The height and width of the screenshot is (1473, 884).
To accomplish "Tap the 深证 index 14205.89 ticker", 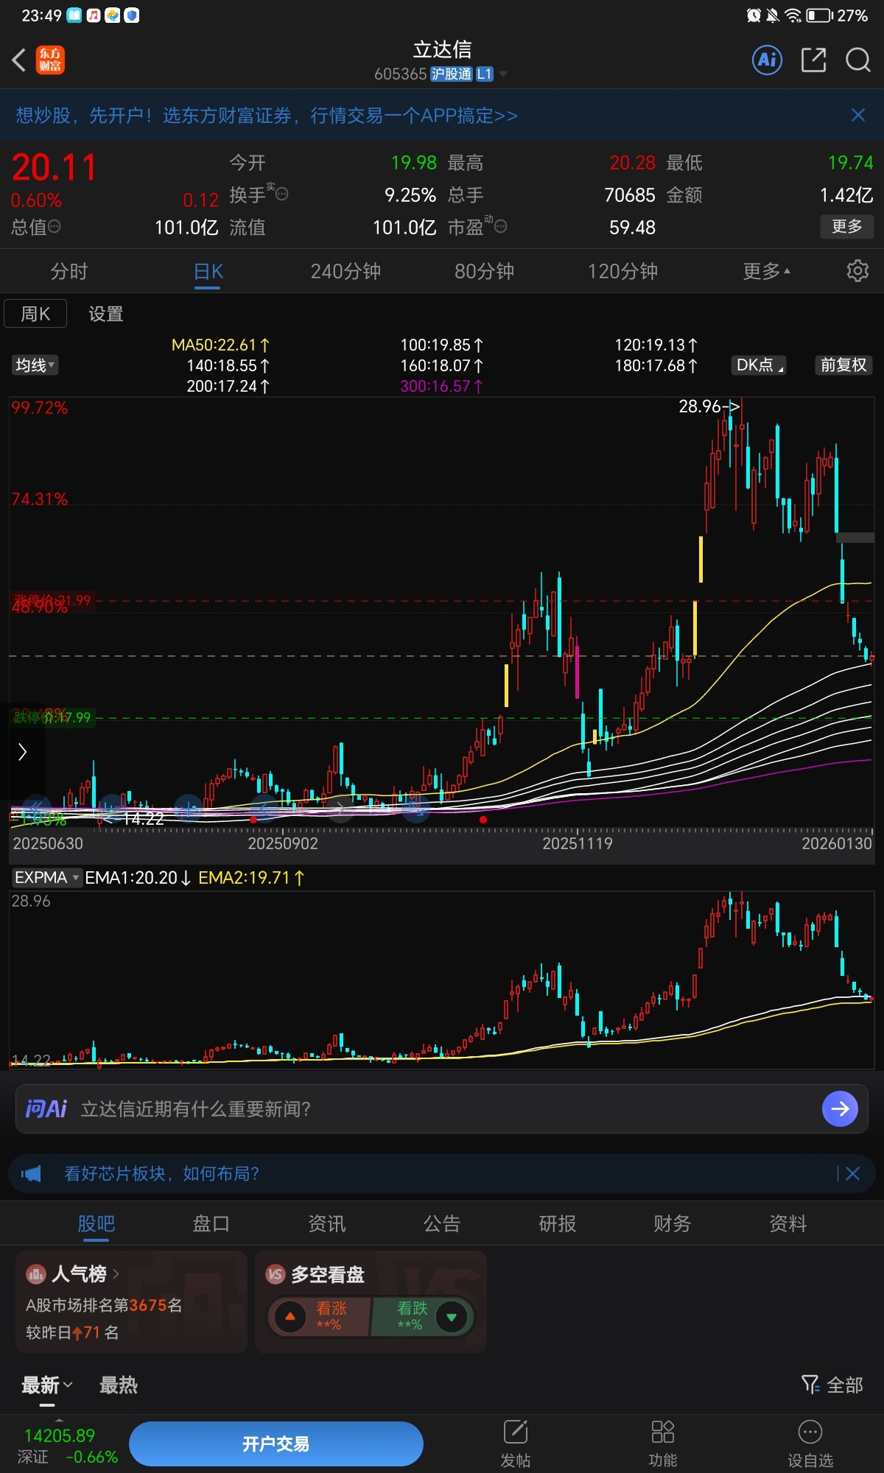I will tap(68, 1445).
